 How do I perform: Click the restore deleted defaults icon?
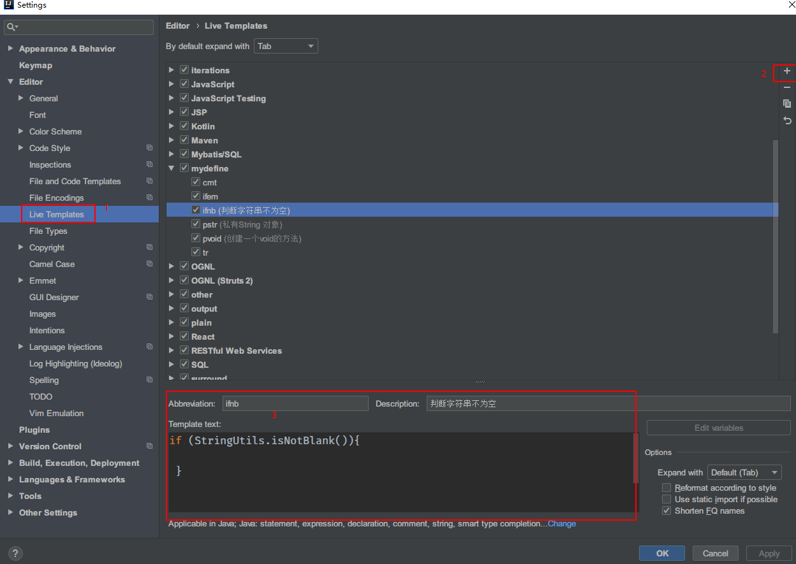(787, 120)
